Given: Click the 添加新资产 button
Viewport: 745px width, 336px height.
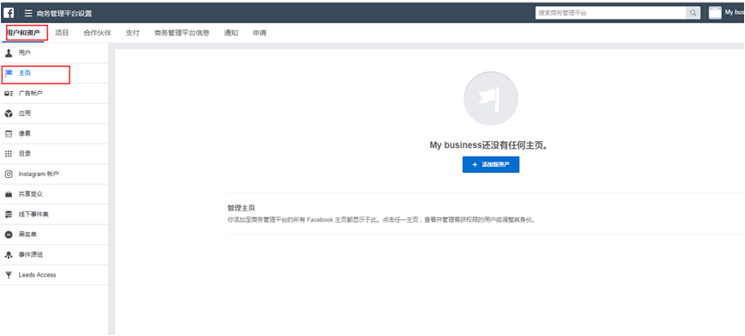Looking at the screenshot, I should tap(491, 164).
